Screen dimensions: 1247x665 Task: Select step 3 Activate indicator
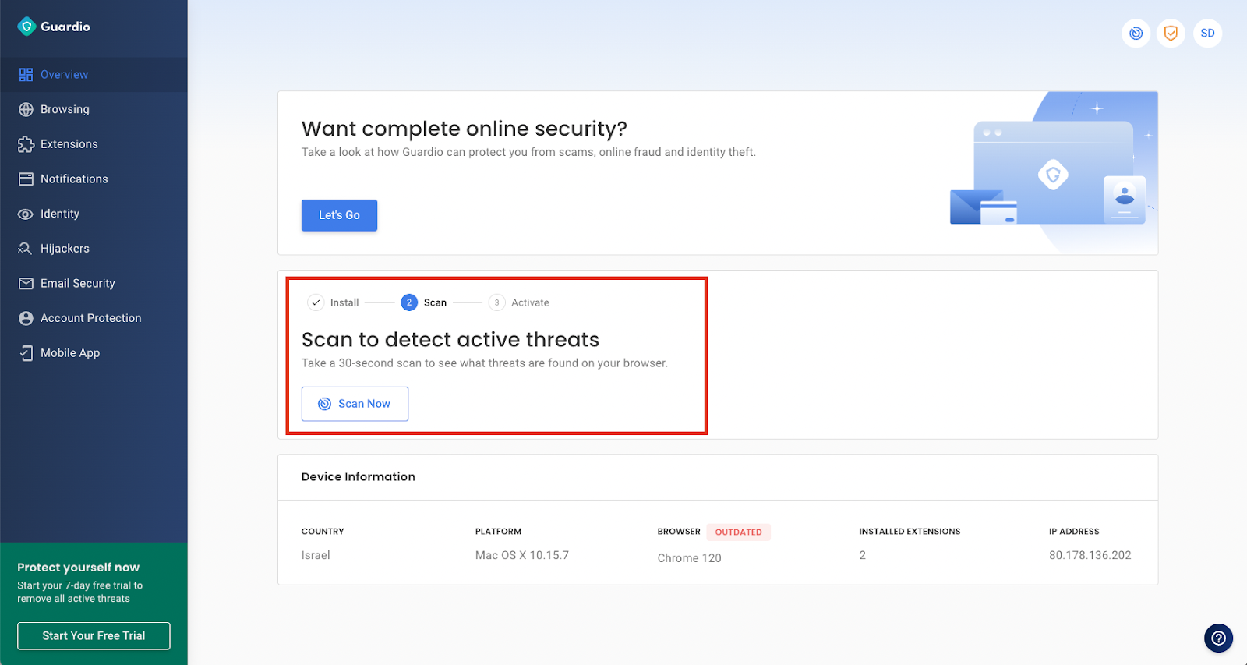(496, 302)
